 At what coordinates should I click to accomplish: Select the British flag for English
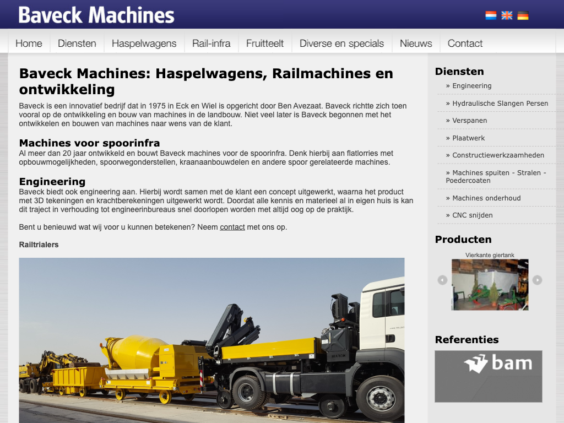click(507, 15)
